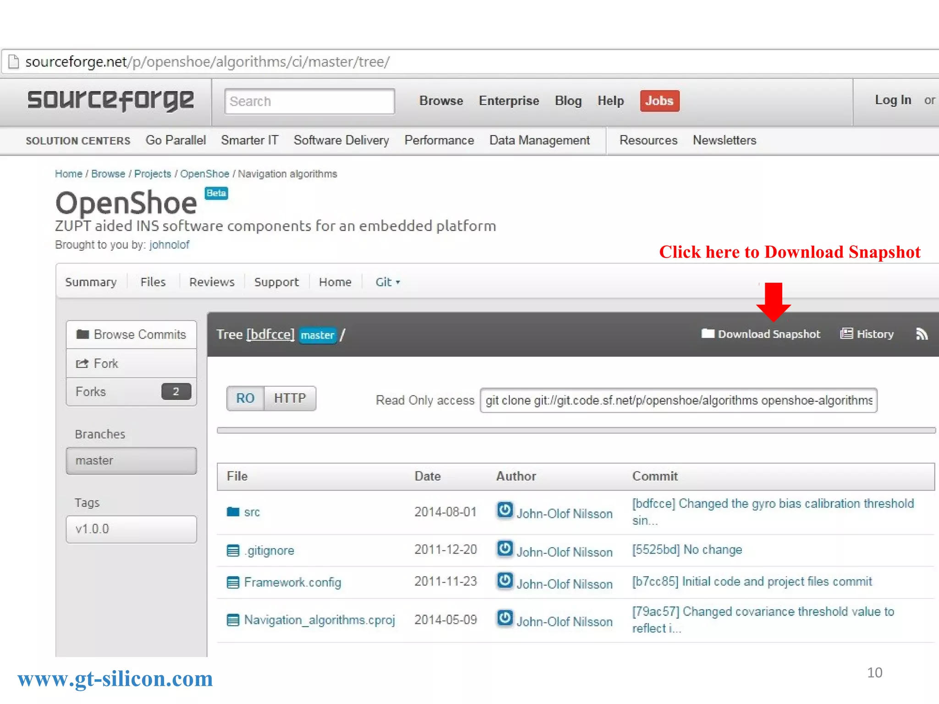The image size is (939, 704).
Task: Click the RSS feed icon
Action: (922, 334)
